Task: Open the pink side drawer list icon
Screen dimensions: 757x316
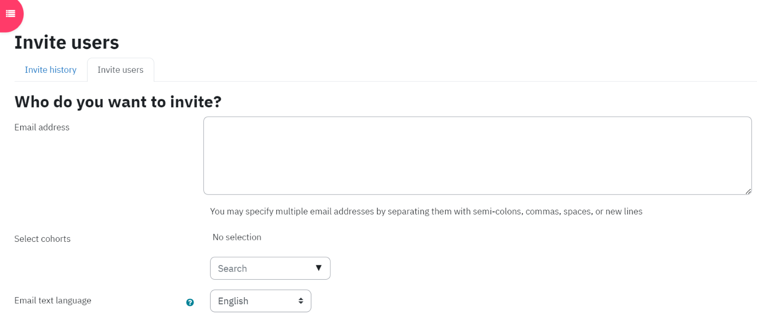Action: tap(10, 14)
